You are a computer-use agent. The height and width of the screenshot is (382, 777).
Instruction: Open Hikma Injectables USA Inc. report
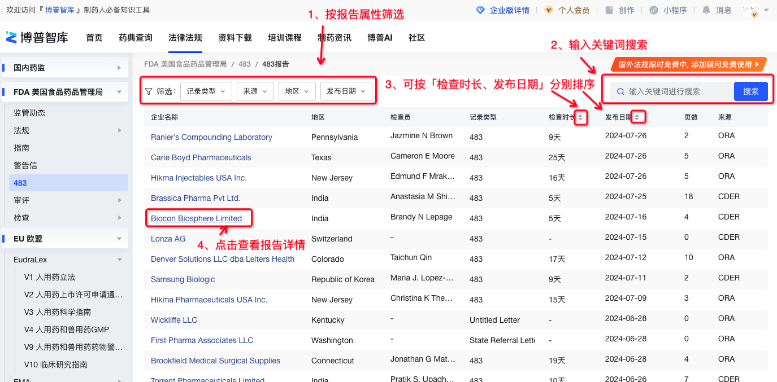(199, 178)
